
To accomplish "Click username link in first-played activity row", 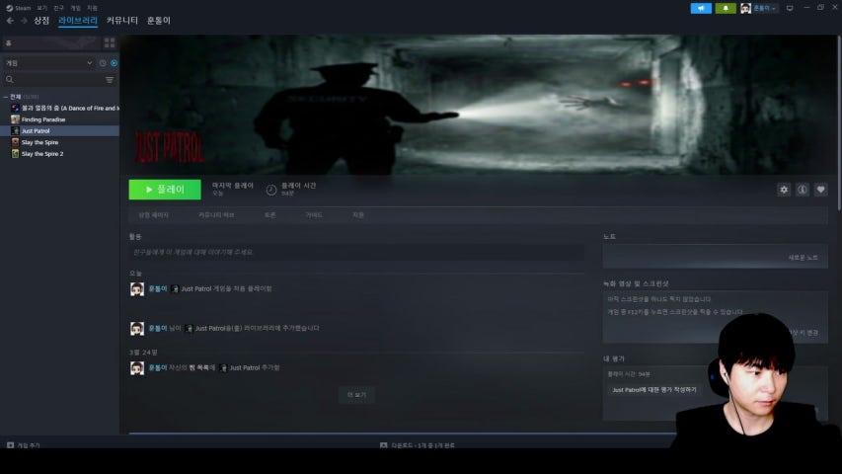I will [158, 288].
